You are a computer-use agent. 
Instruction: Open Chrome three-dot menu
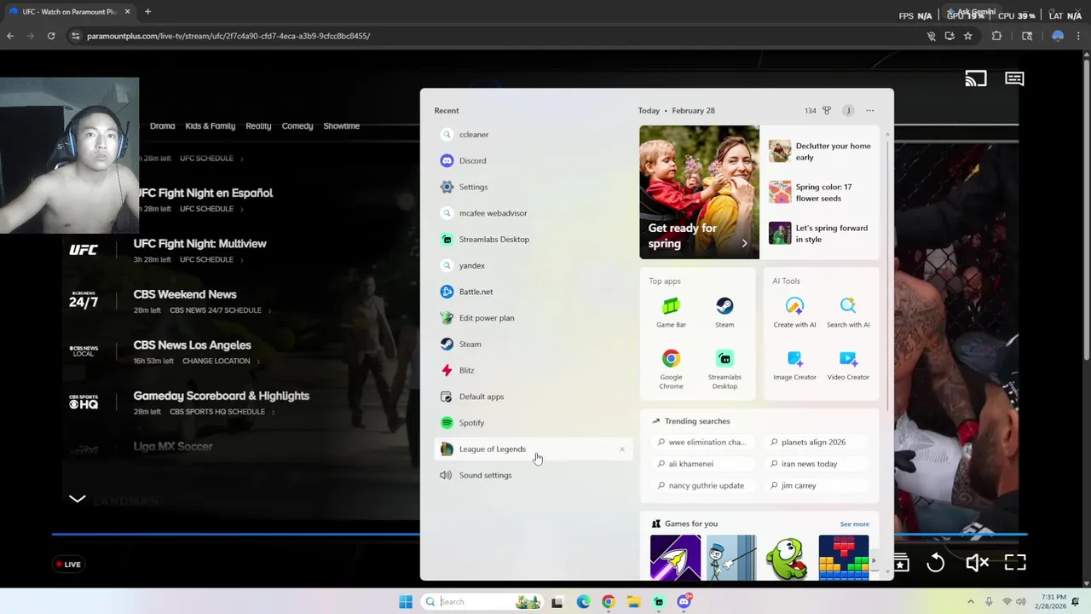[x=1079, y=36]
